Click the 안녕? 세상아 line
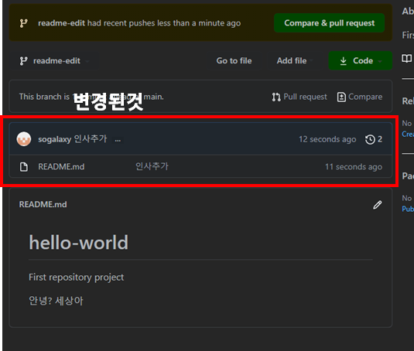The width and height of the screenshot is (414, 351). coord(56,301)
